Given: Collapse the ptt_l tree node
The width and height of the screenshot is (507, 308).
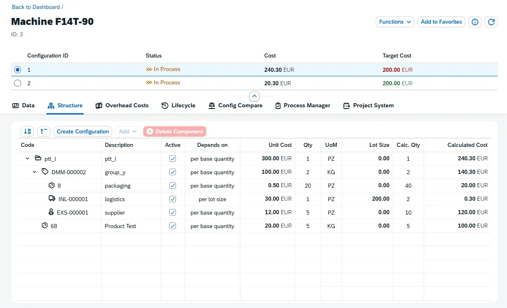Looking at the screenshot, I should coord(27,158).
